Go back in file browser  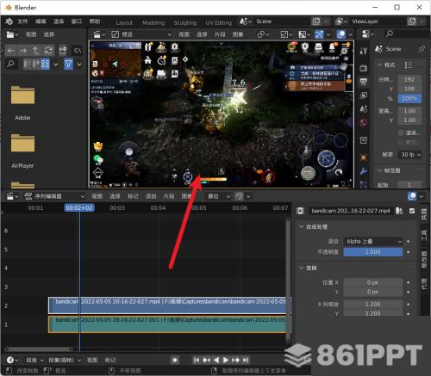tap(11, 51)
